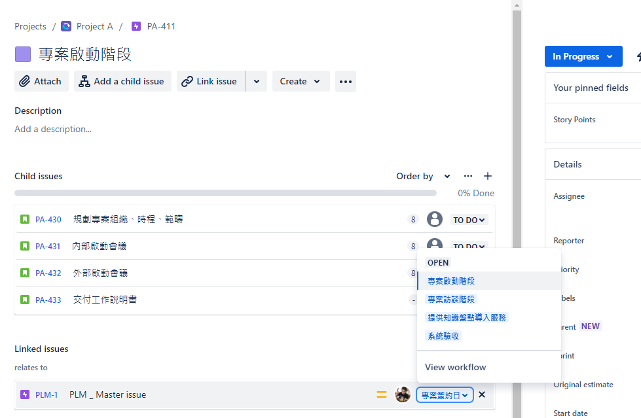Open linked issue PLM-1
The image size is (641, 418).
pyautogui.click(x=46, y=394)
